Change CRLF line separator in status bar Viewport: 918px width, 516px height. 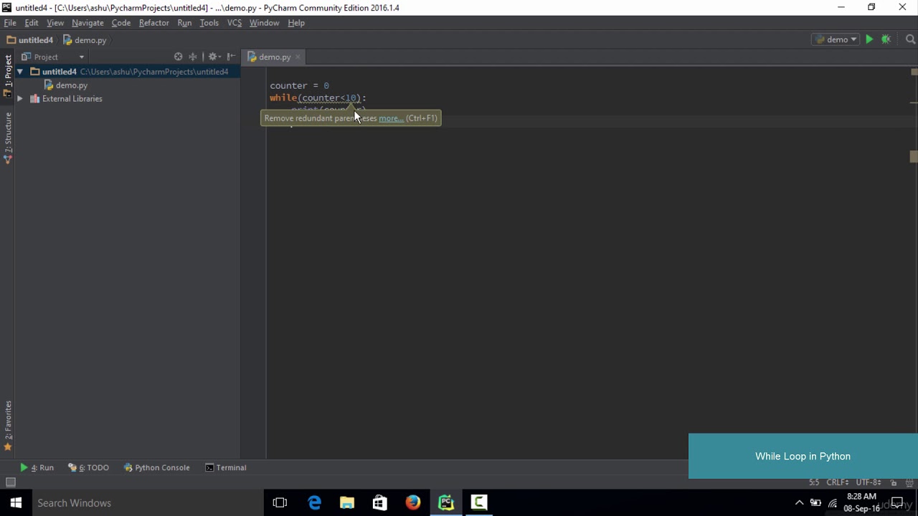coord(838,482)
